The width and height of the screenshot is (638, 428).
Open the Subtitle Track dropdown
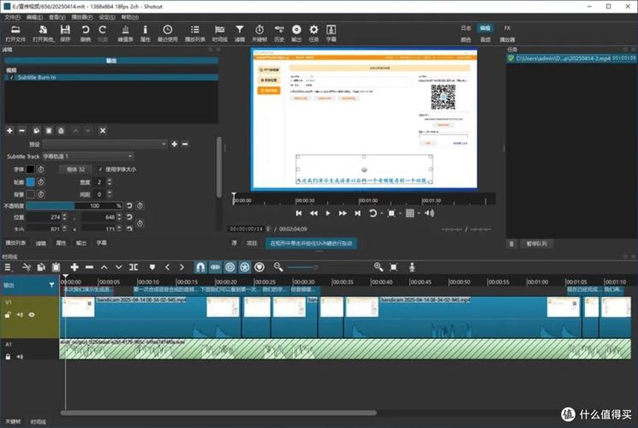(x=88, y=157)
